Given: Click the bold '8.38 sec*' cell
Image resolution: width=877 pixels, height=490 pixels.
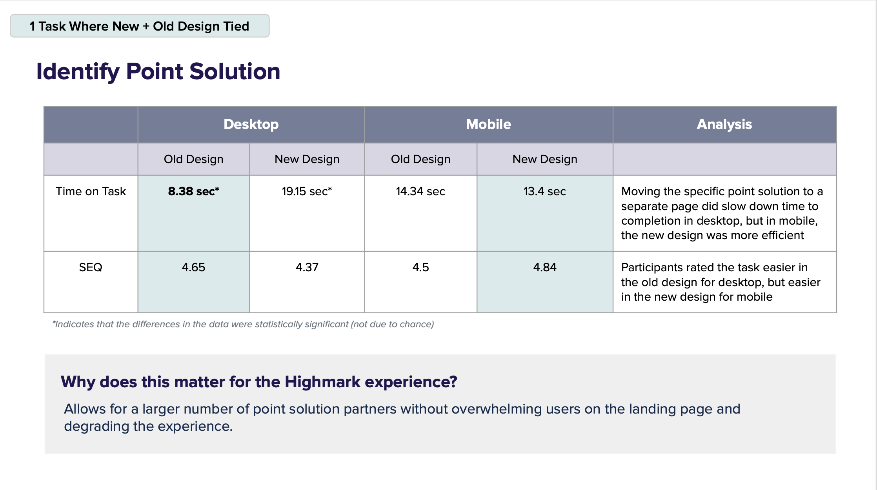Looking at the screenshot, I should [193, 191].
